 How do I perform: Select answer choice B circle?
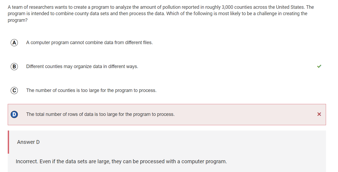(x=14, y=66)
